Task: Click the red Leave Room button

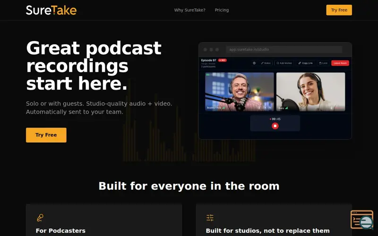Action: [340, 63]
